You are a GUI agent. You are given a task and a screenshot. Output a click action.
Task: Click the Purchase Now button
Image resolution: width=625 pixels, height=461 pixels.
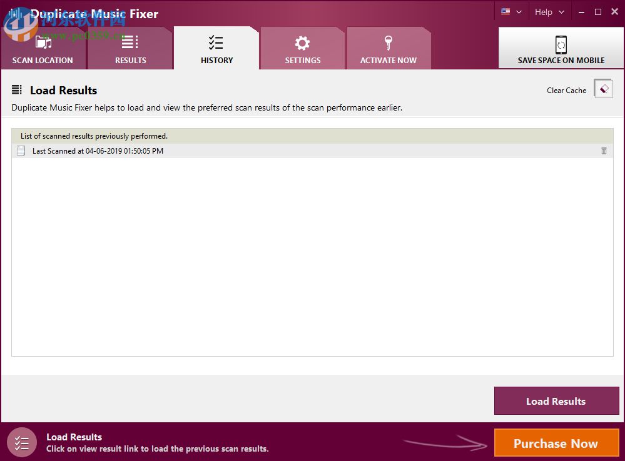556,443
